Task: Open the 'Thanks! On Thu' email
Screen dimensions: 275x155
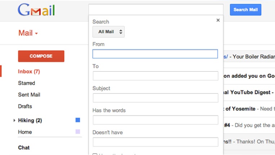Action: coord(249,141)
